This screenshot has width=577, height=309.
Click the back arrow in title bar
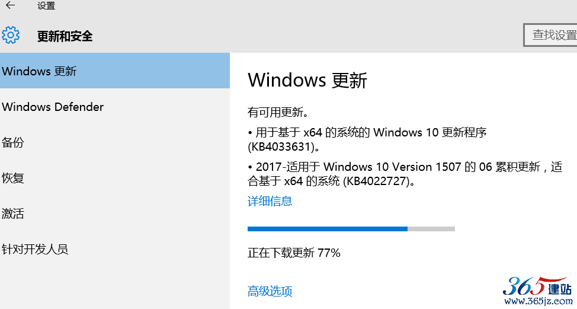(10, 6)
